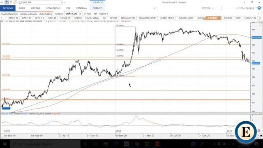This screenshot has width=263, height=148.
Task: Open Edge browser from taskbar
Action: [x=116, y=144]
